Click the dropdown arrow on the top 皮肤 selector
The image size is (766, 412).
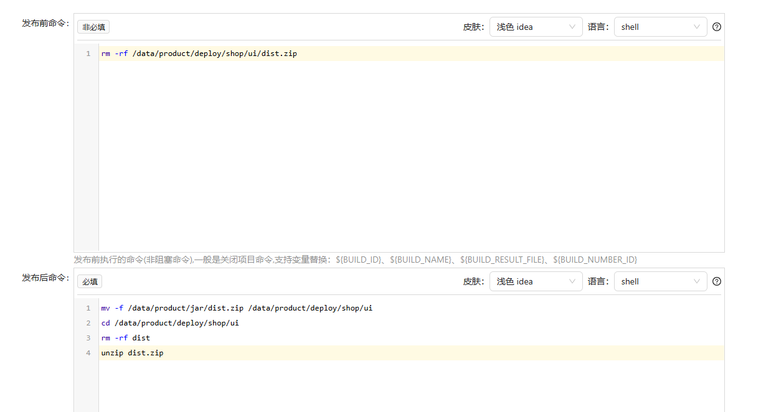pyautogui.click(x=572, y=27)
